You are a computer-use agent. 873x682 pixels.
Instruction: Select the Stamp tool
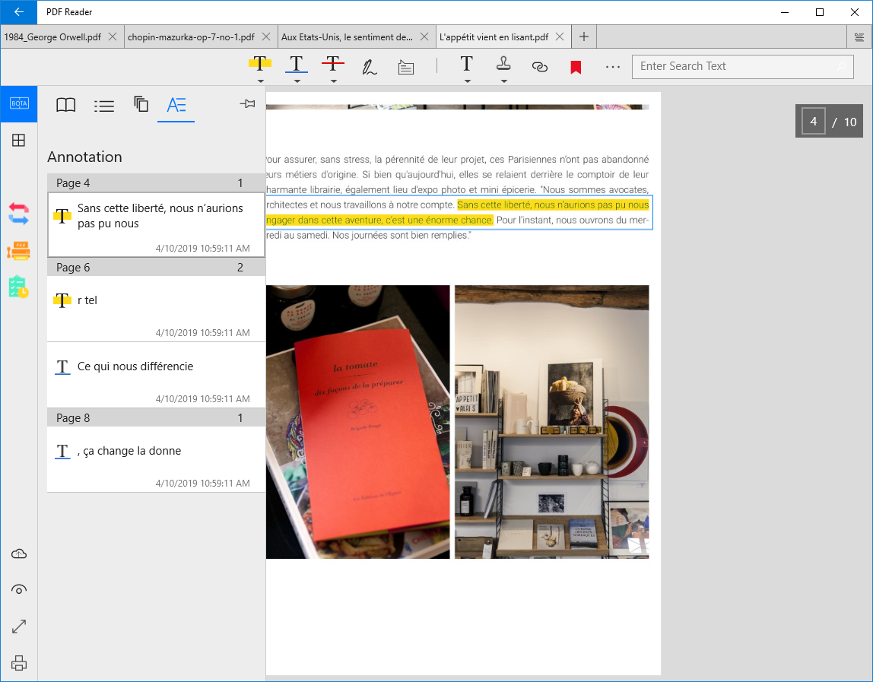point(503,63)
